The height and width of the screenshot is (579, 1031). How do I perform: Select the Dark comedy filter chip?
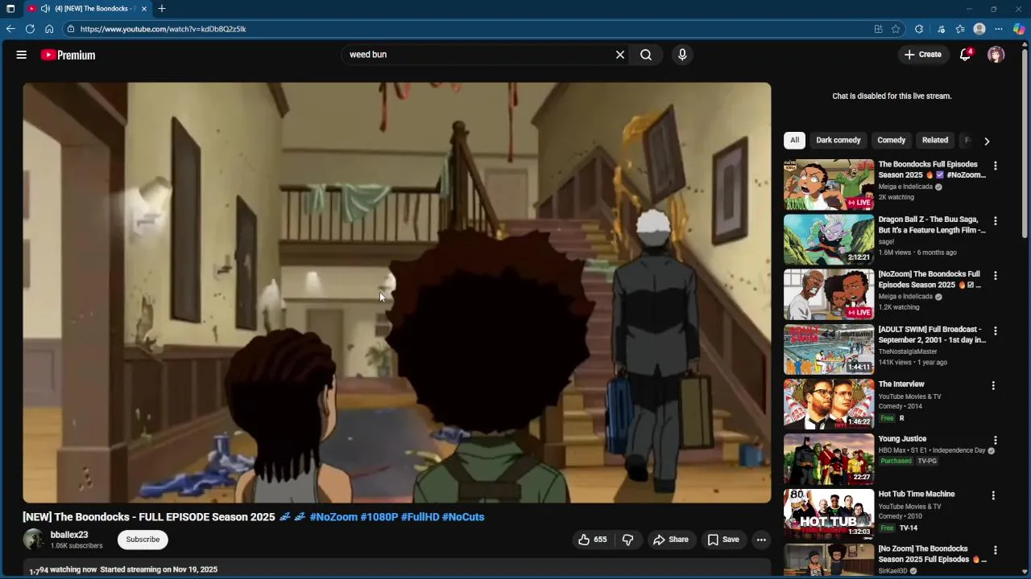click(838, 140)
